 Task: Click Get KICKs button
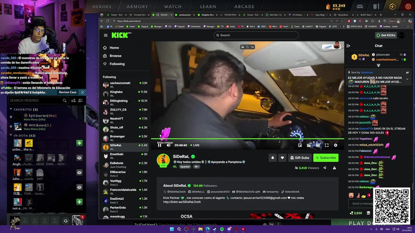point(386,35)
